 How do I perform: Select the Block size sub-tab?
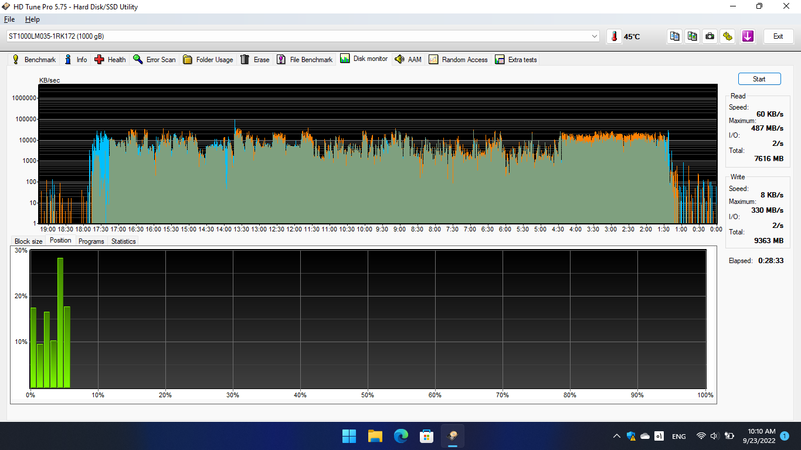(x=28, y=241)
